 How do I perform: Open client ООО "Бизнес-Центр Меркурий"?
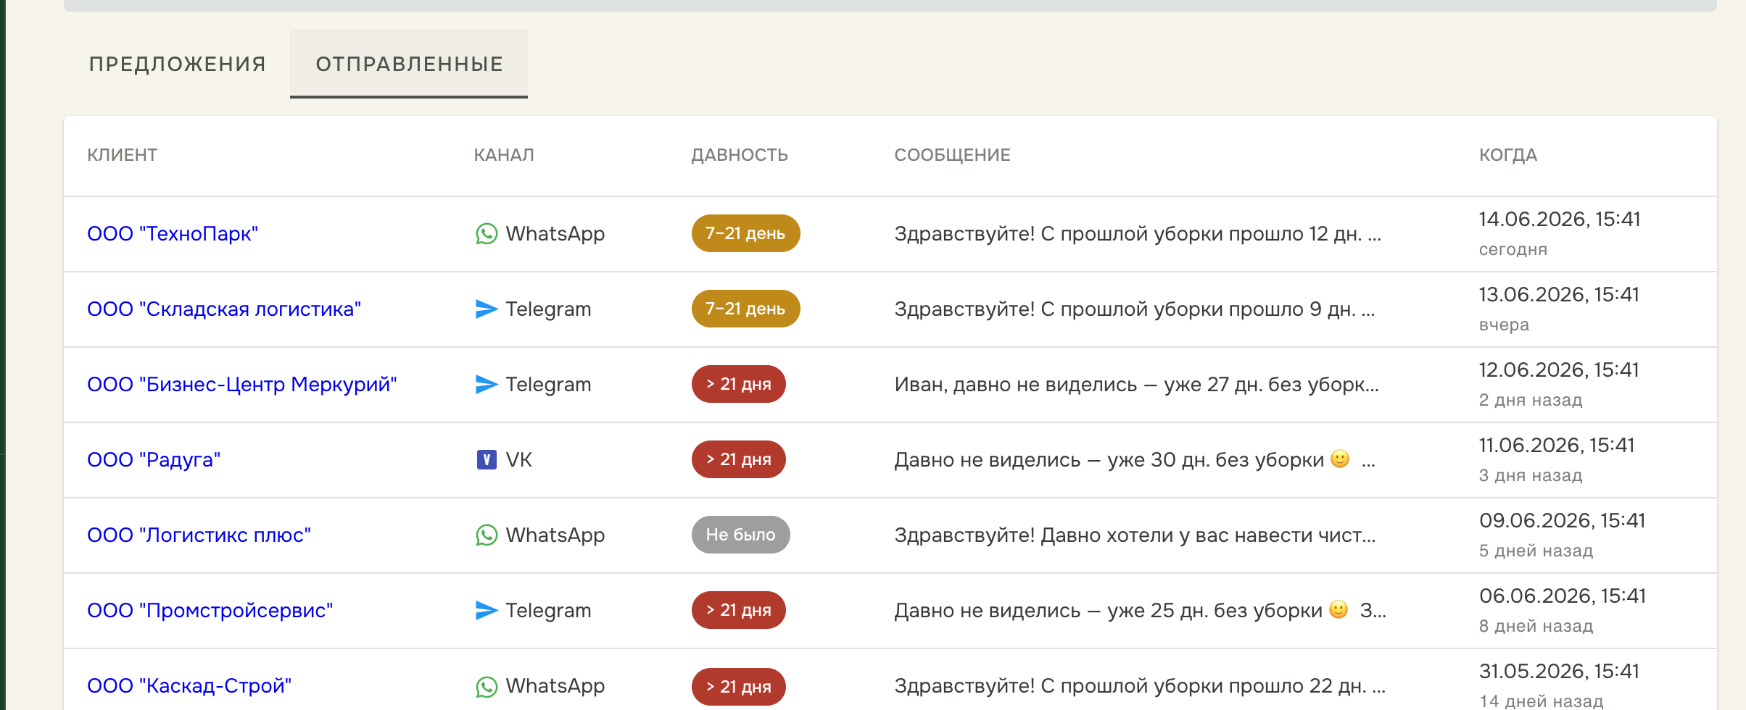tap(242, 385)
